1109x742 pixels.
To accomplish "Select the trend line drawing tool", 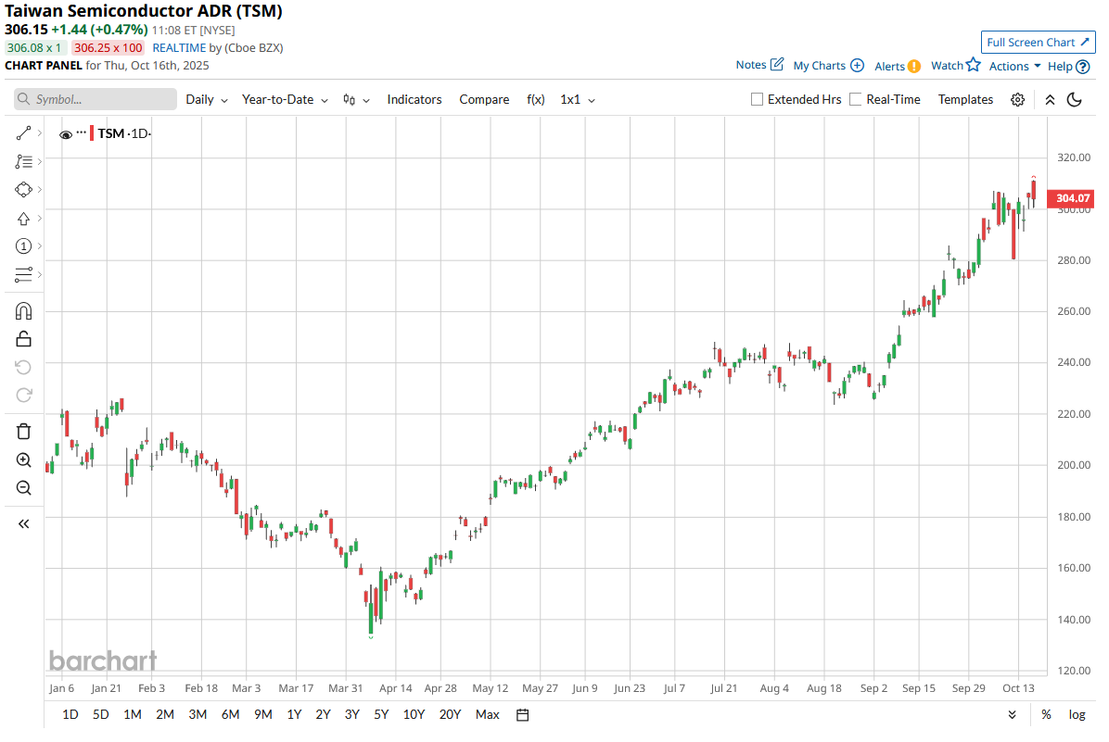I will [x=23, y=132].
